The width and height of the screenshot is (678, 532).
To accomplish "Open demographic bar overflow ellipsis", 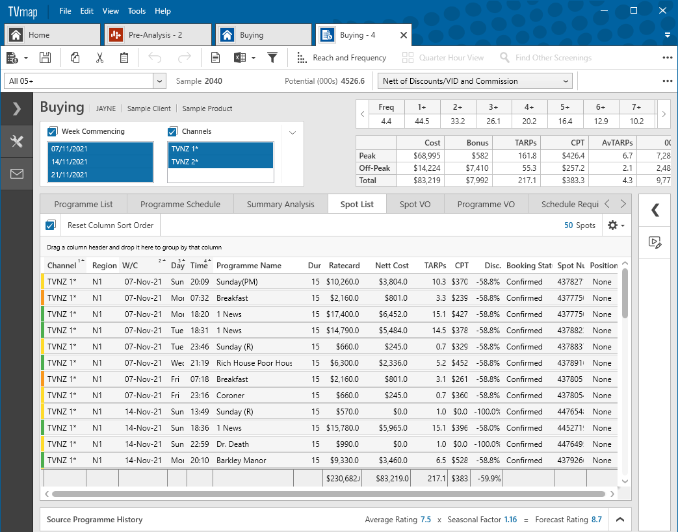I will pos(668,81).
